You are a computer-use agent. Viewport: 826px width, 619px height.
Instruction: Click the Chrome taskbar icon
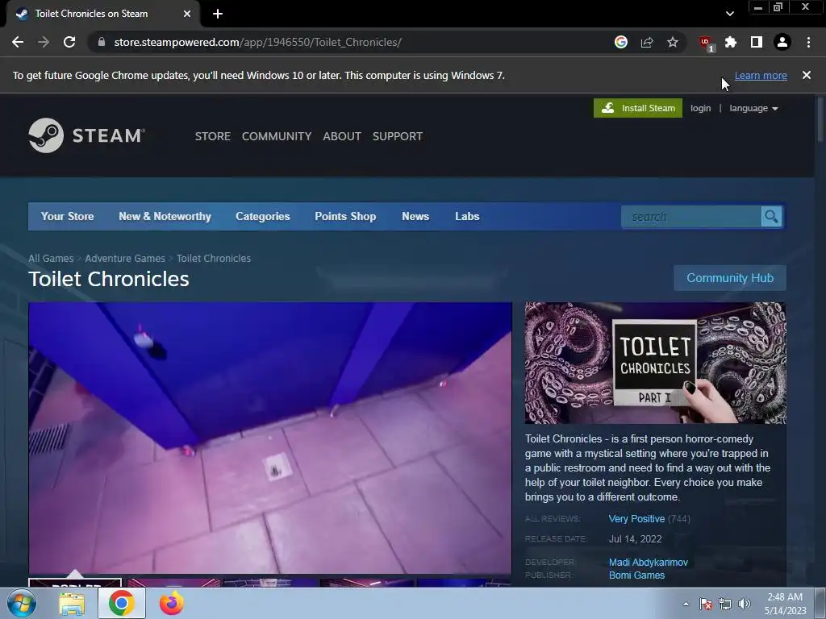[x=121, y=603]
